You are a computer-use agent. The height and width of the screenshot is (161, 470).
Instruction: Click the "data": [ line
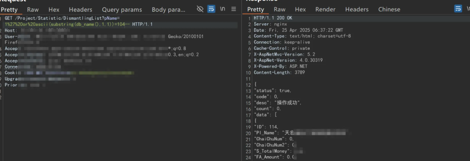click(x=265, y=115)
